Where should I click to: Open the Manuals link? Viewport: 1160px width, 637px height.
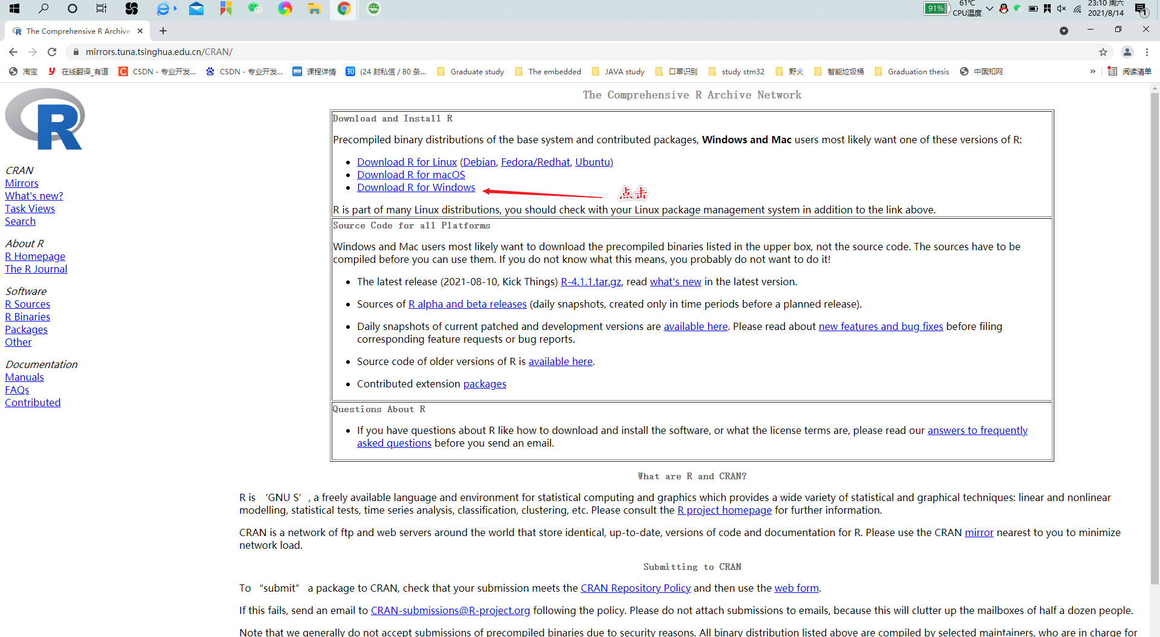[24, 377]
